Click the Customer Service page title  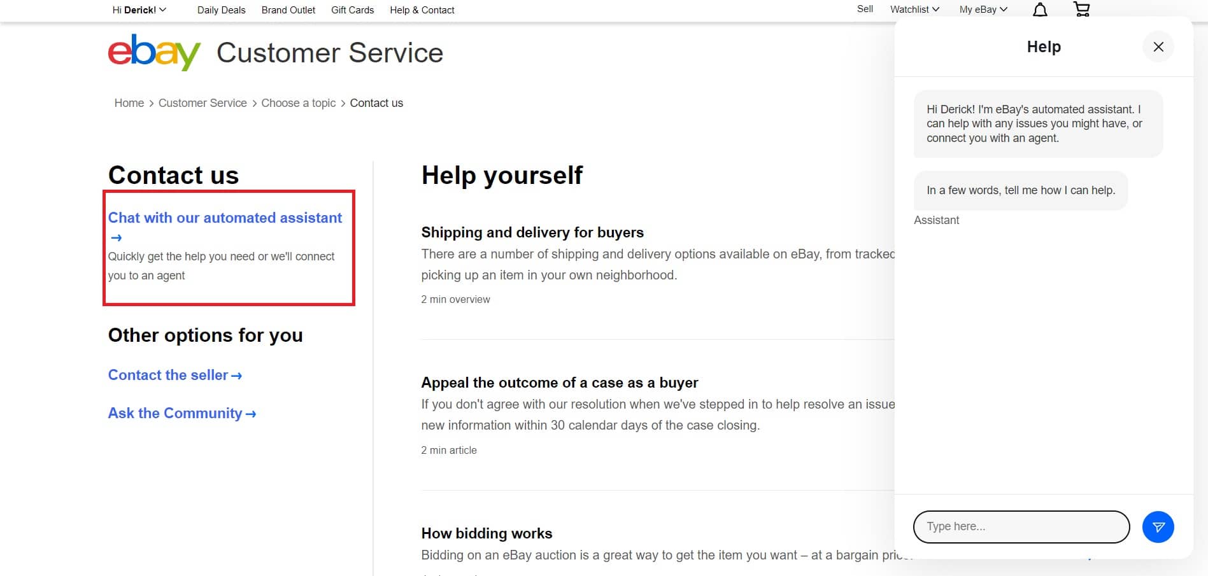pyautogui.click(x=330, y=53)
